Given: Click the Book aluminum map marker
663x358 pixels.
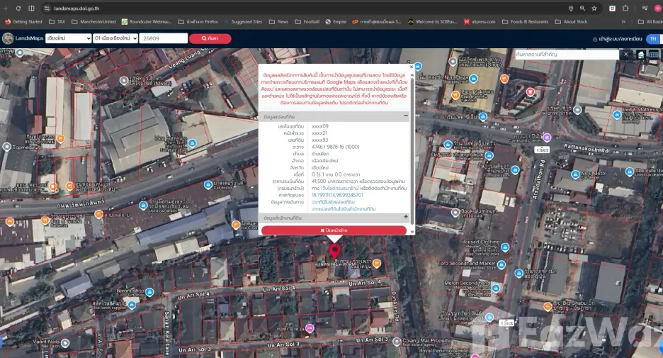Looking at the screenshot, I should coord(455,213).
